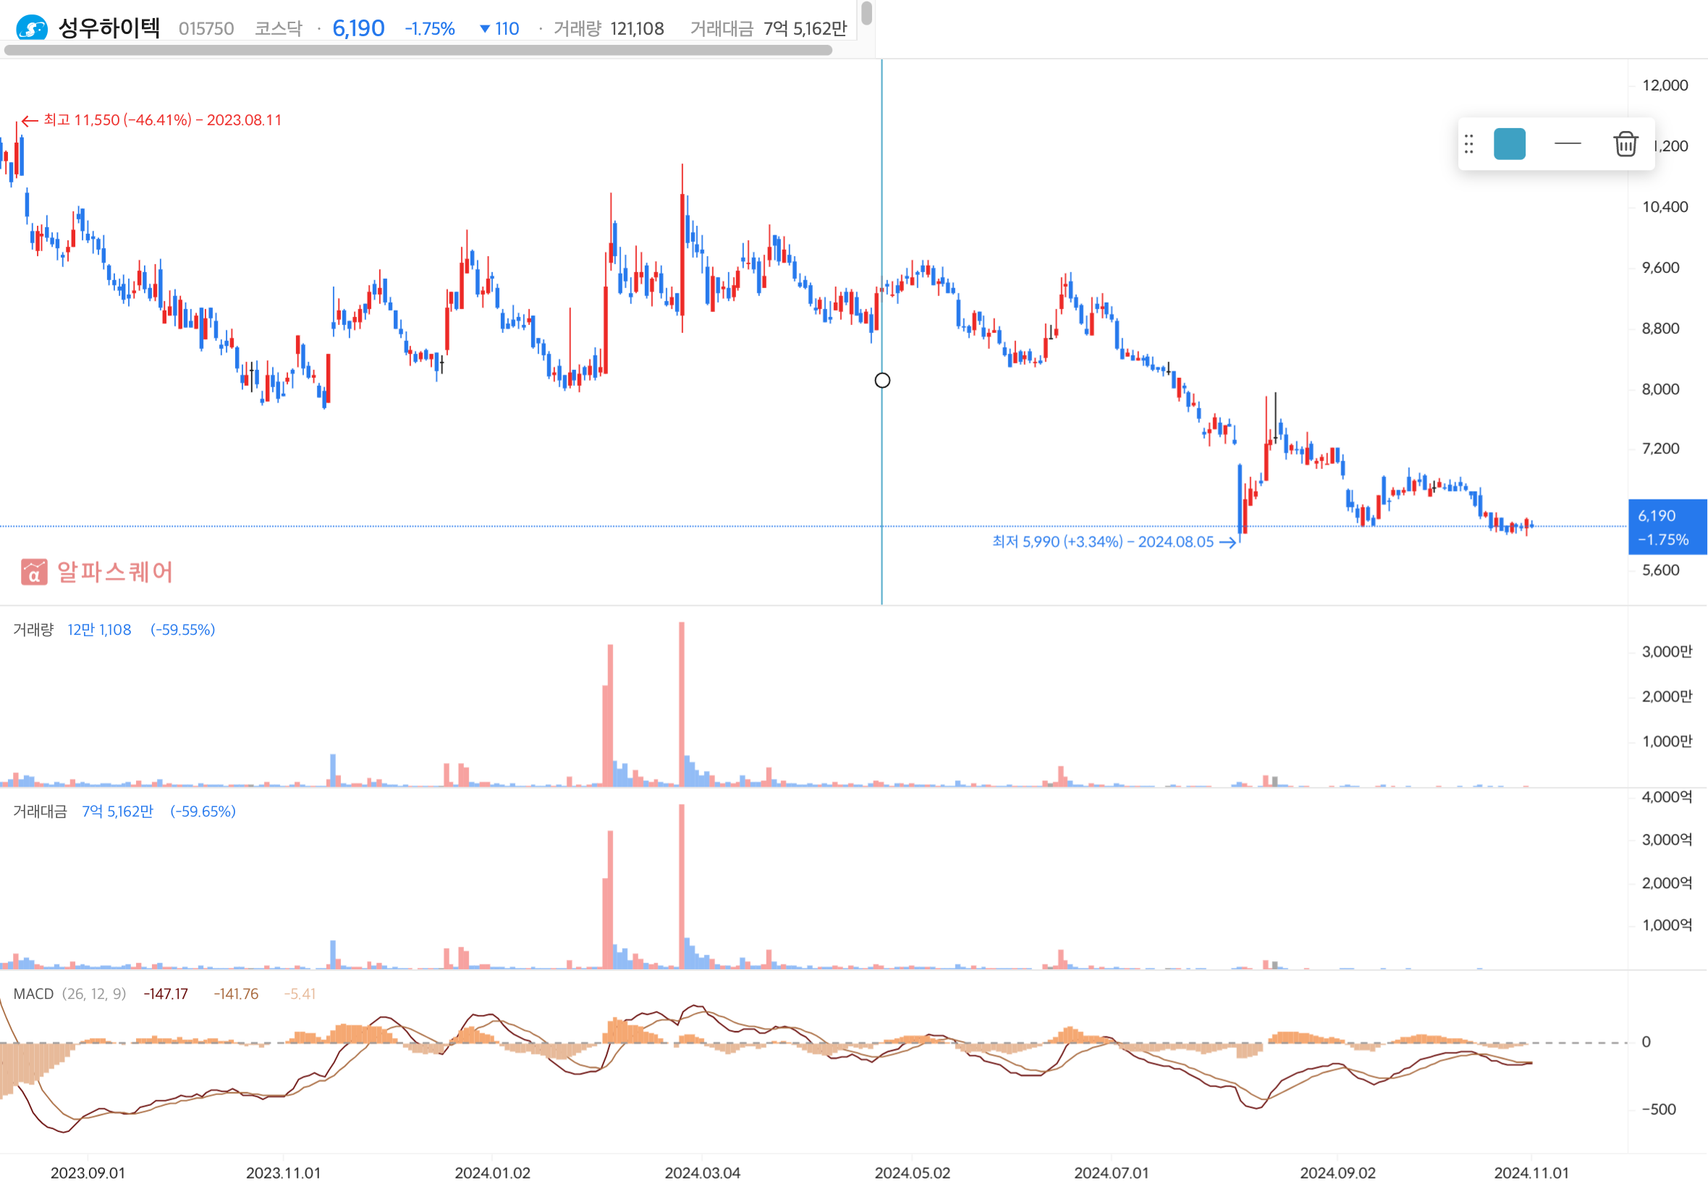Viewport: 1708px width, 1190px height.
Task: Click MACD value -147.17
Action: [x=165, y=995]
